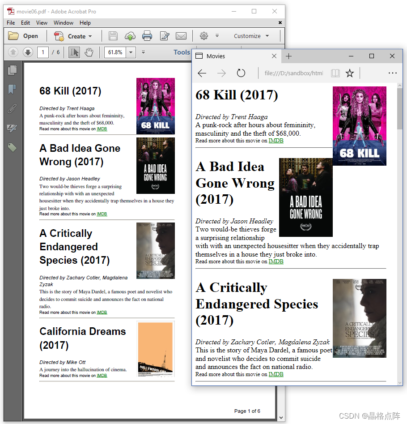Click the upload to cloud icon
Viewport: 407px width, 424px height.
point(130,36)
